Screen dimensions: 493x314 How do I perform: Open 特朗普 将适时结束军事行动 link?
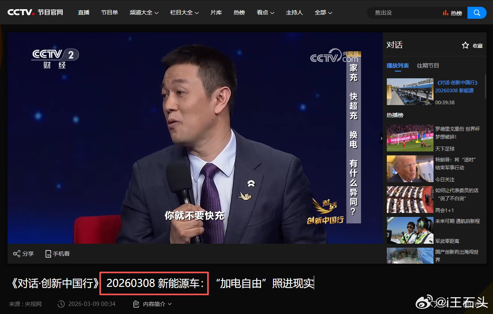(455, 163)
